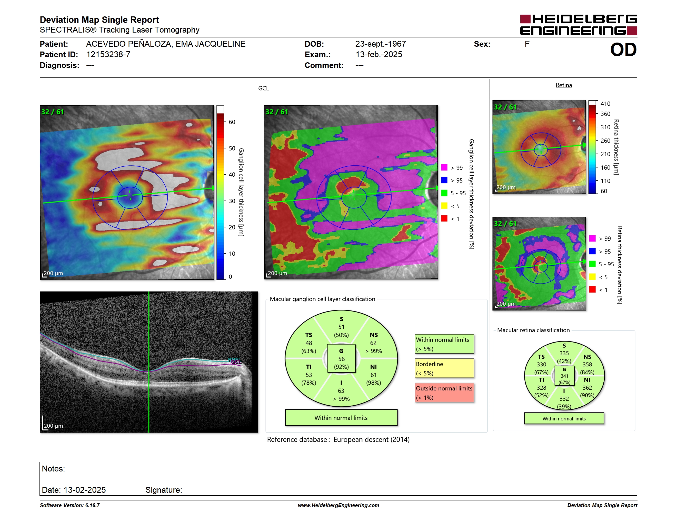Click the blue >95 GCL legend swatch

(x=444, y=180)
